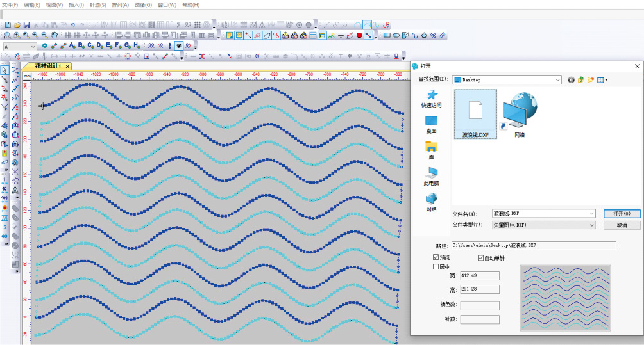Open the 针迹(S) menu
The height and width of the screenshot is (345, 644).
click(97, 4)
